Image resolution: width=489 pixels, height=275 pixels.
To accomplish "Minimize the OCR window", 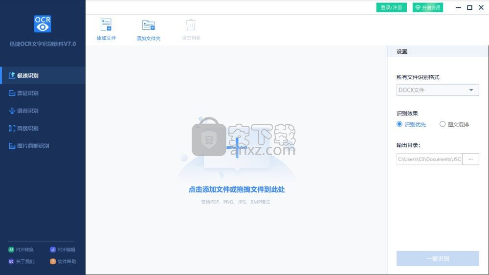I will coord(458,7).
